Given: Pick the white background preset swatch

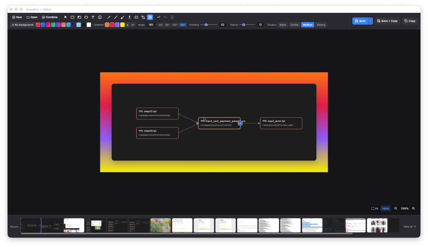Looking at the screenshot, I should coord(89,25).
